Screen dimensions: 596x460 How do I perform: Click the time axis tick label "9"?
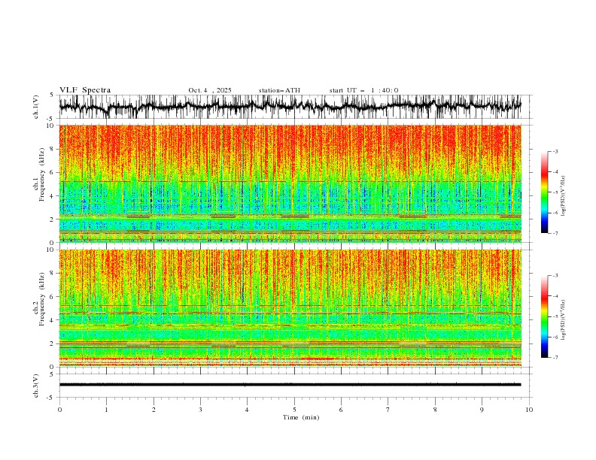[x=482, y=410]
